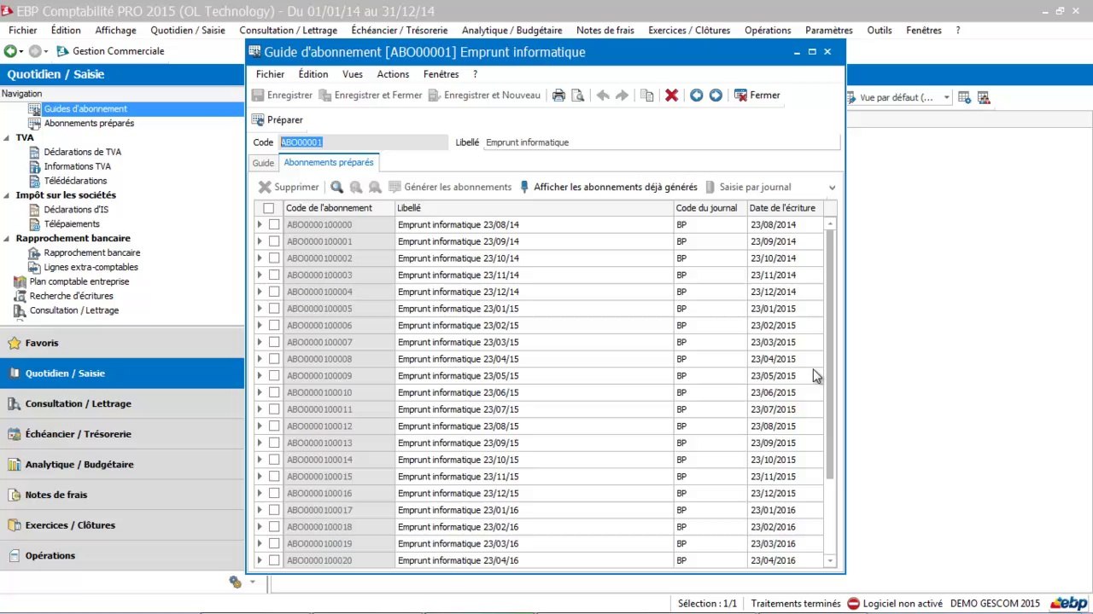Tick the select-all checkbox in table header

268,208
